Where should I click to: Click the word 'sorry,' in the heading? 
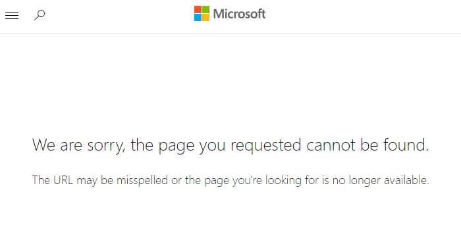pyautogui.click(x=107, y=147)
